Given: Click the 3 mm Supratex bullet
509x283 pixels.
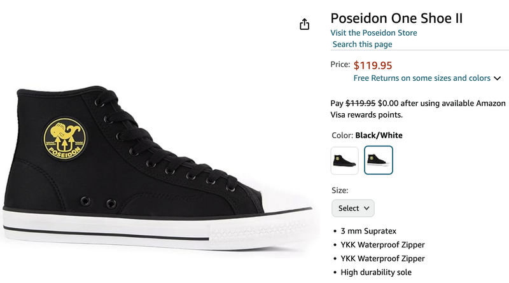Looking at the screenshot, I should (x=368, y=231).
